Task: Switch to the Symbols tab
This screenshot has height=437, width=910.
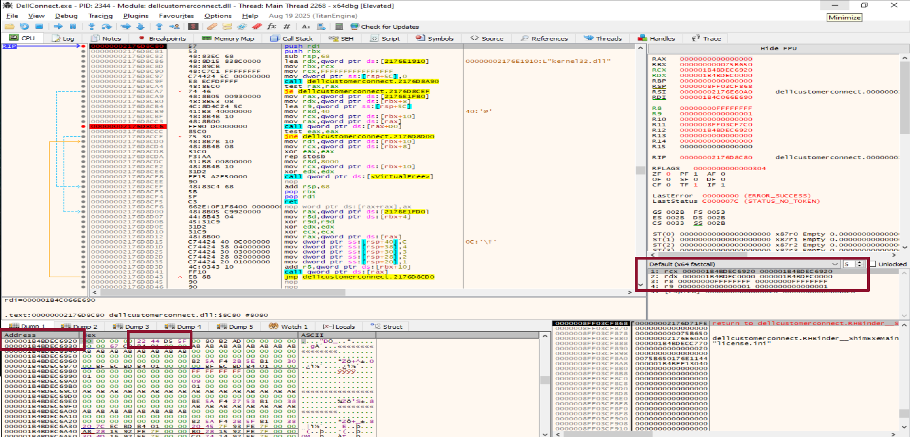Action: click(435, 39)
